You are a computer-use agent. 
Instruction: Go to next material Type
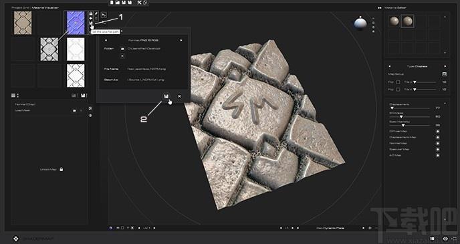coord(445,66)
